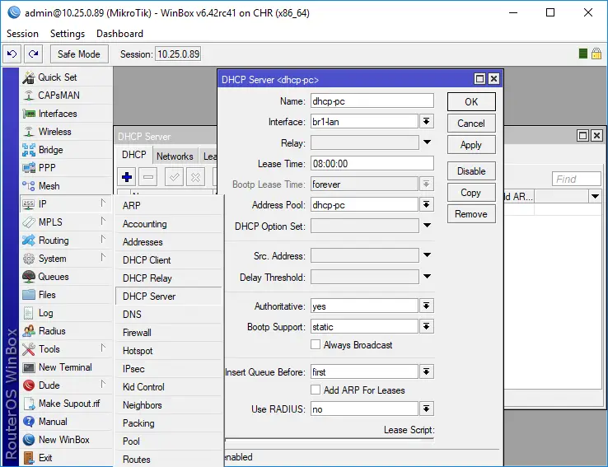This screenshot has width=608, height=467.
Task: Open the Address Pool dropdown
Action: point(426,204)
